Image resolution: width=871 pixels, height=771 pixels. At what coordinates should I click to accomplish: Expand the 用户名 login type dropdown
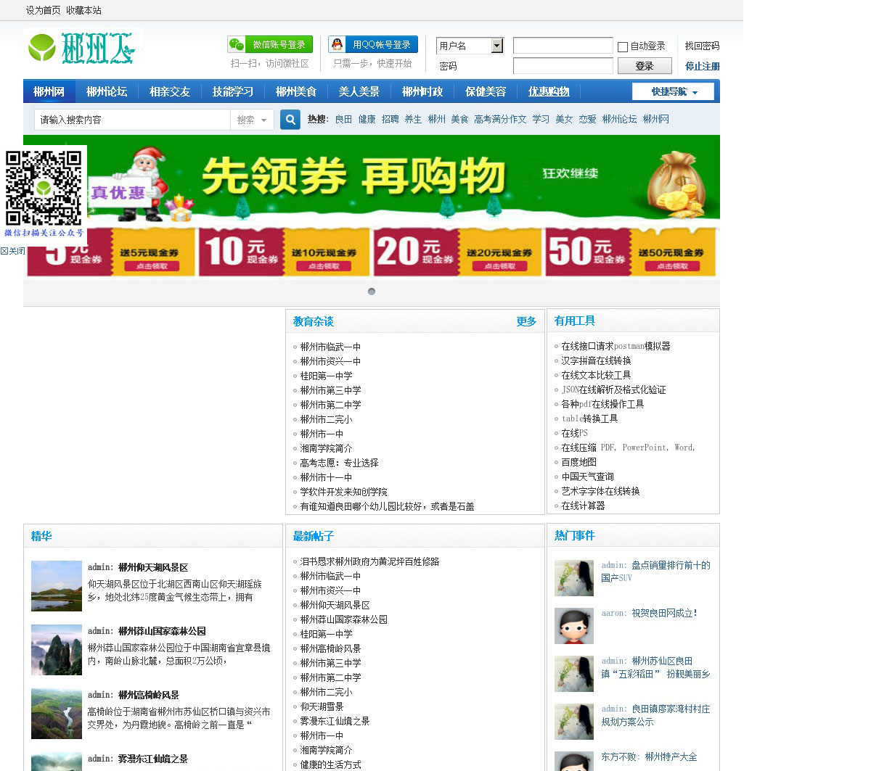pos(496,46)
